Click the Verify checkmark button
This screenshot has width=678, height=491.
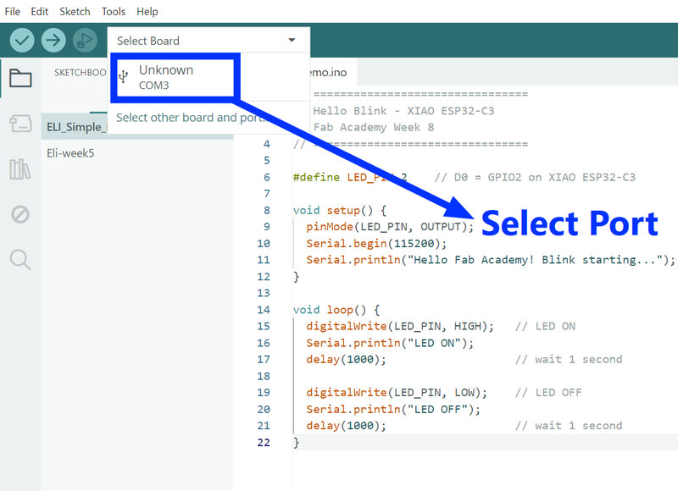pyautogui.click(x=22, y=41)
